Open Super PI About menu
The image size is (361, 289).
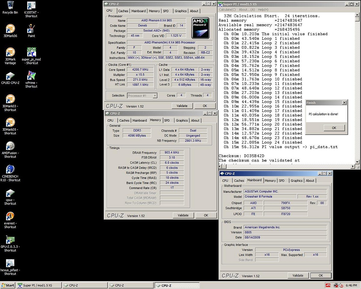(x=247, y=10)
